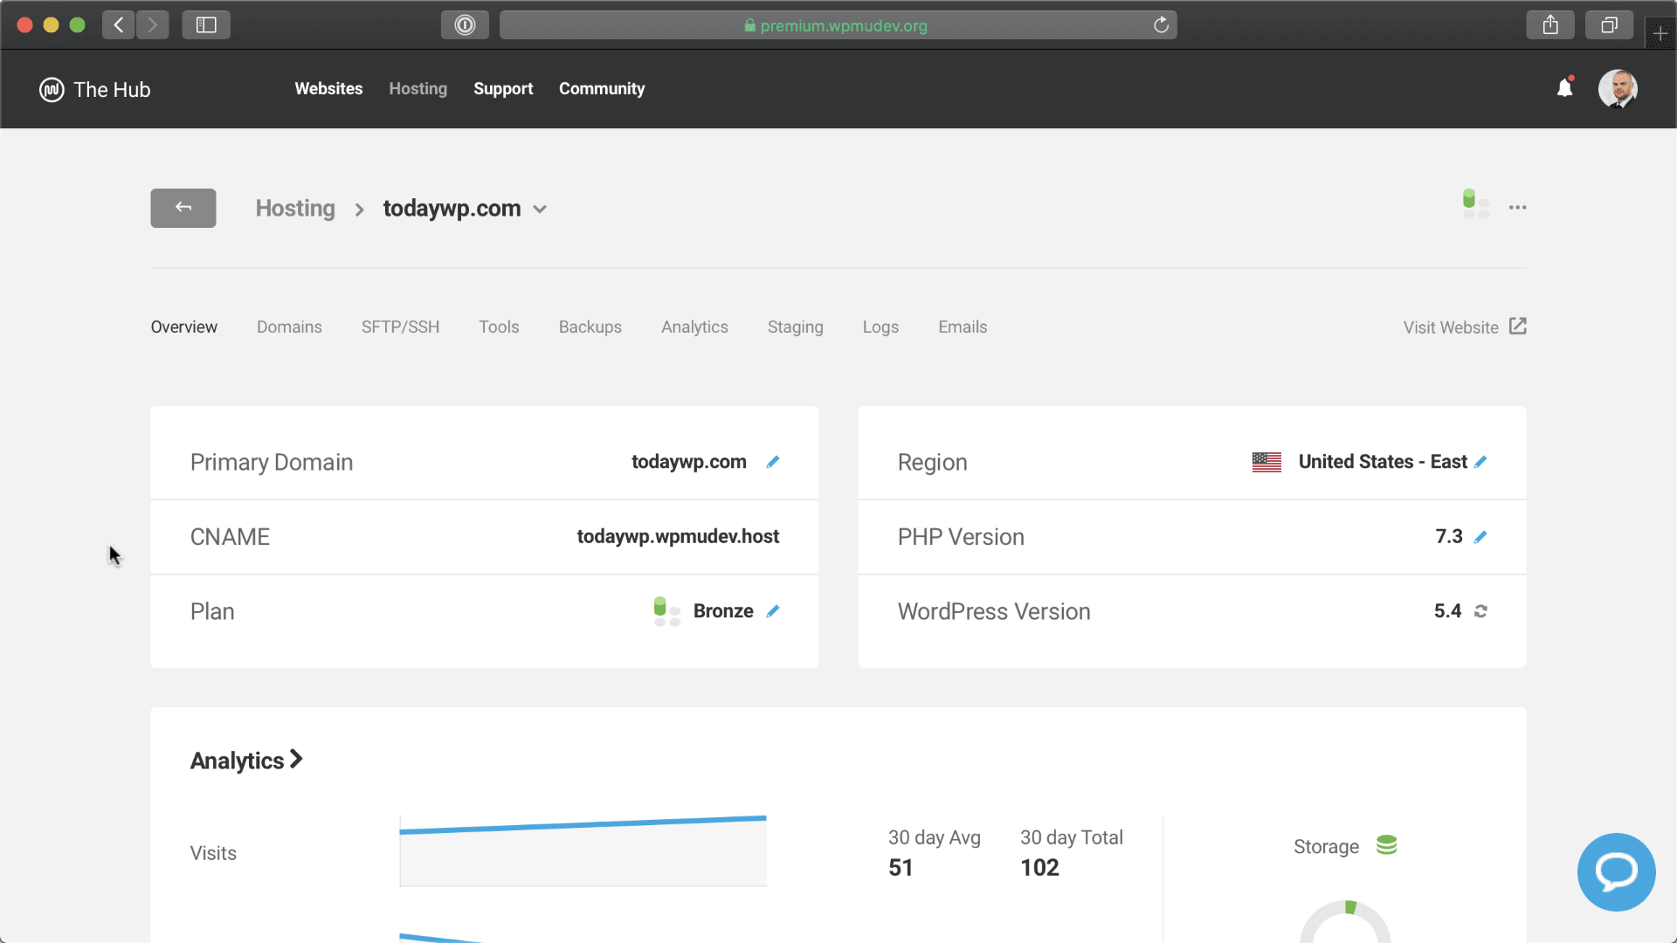Reload the page with the refresh icon
The width and height of the screenshot is (1677, 943).
point(1161,24)
